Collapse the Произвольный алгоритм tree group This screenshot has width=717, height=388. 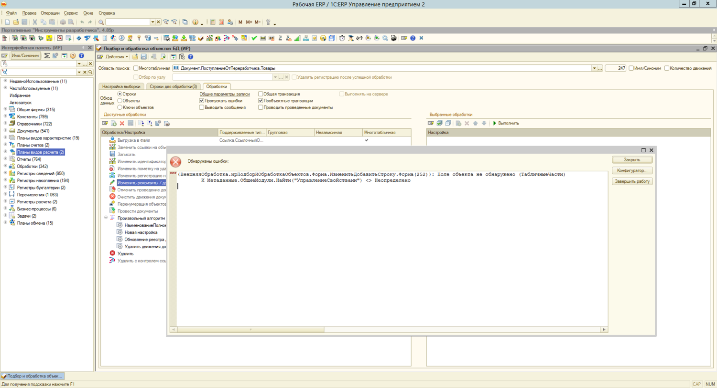tap(106, 218)
